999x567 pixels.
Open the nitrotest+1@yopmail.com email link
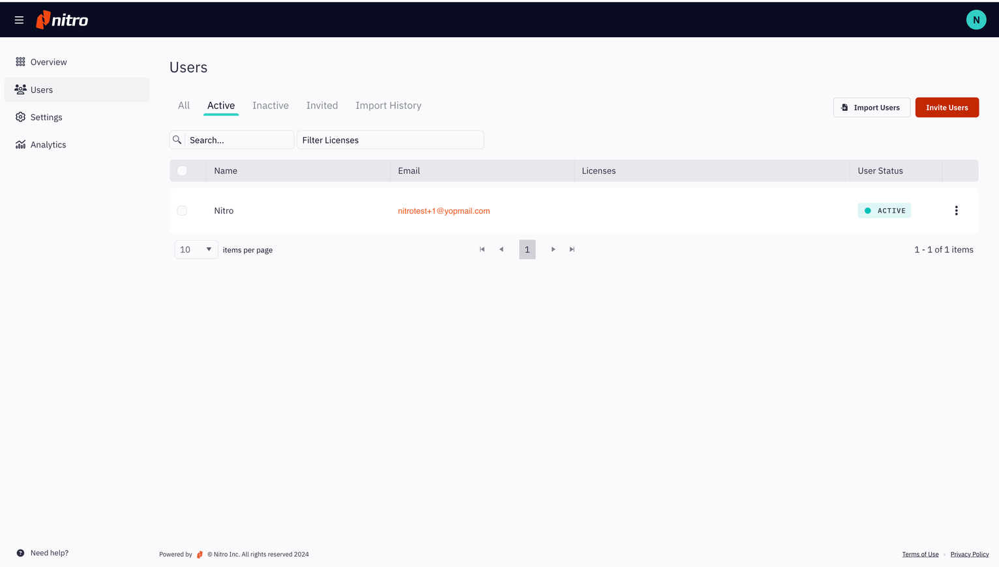[x=443, y=211]
